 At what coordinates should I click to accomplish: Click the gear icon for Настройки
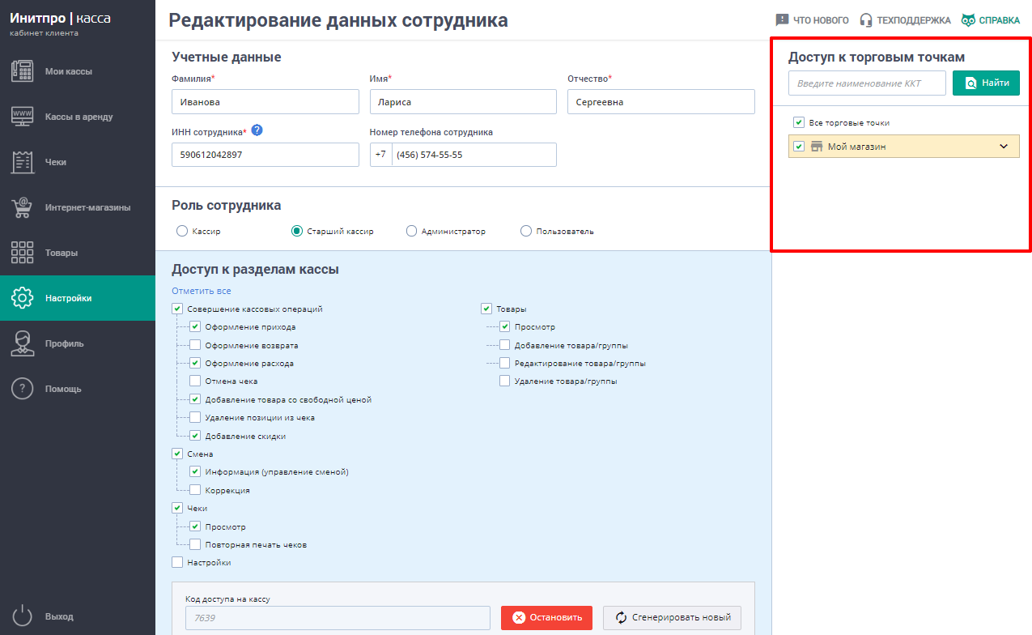(22, 298)
